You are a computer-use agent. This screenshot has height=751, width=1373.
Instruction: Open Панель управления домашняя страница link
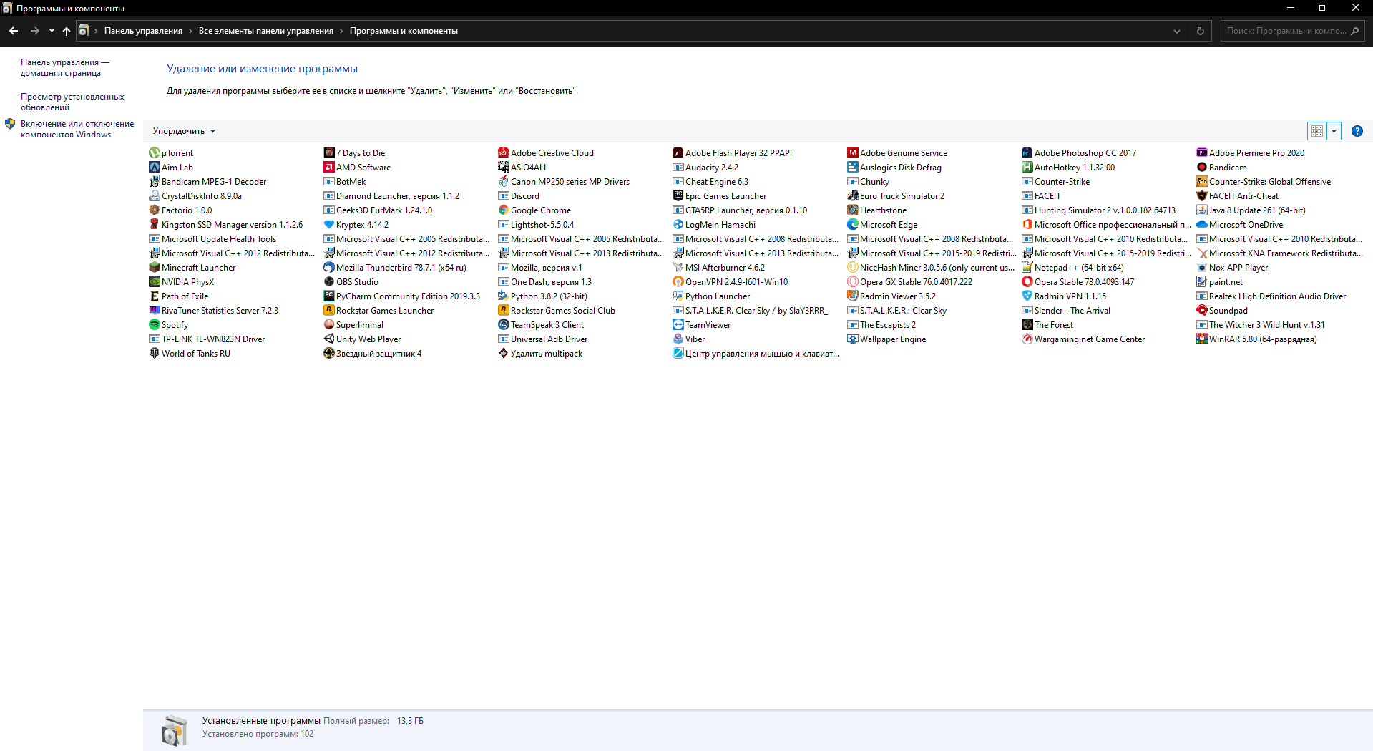click(65, 67)
